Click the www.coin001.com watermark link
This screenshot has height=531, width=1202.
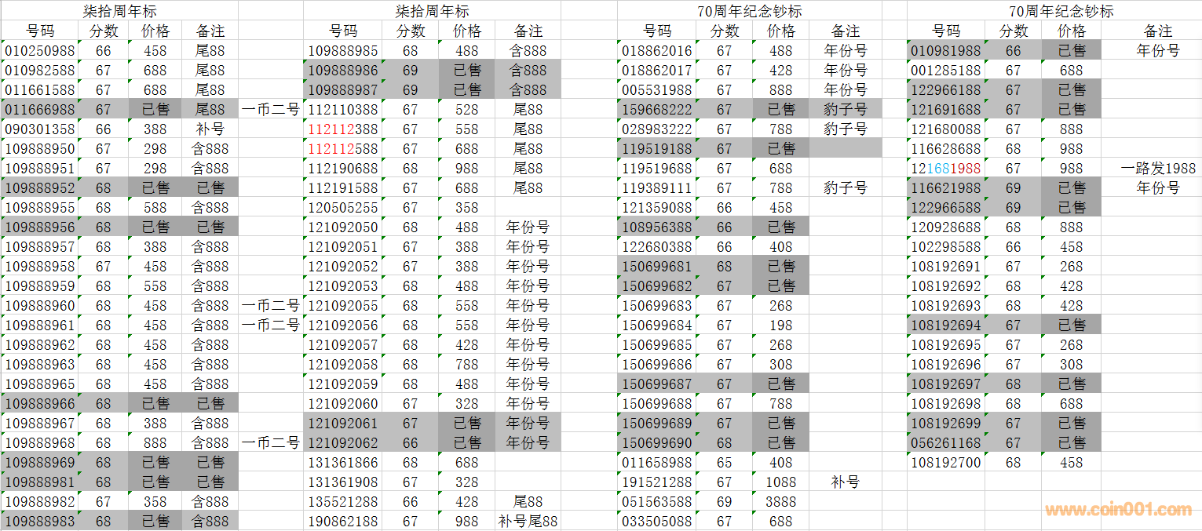tap(1118, 511)
